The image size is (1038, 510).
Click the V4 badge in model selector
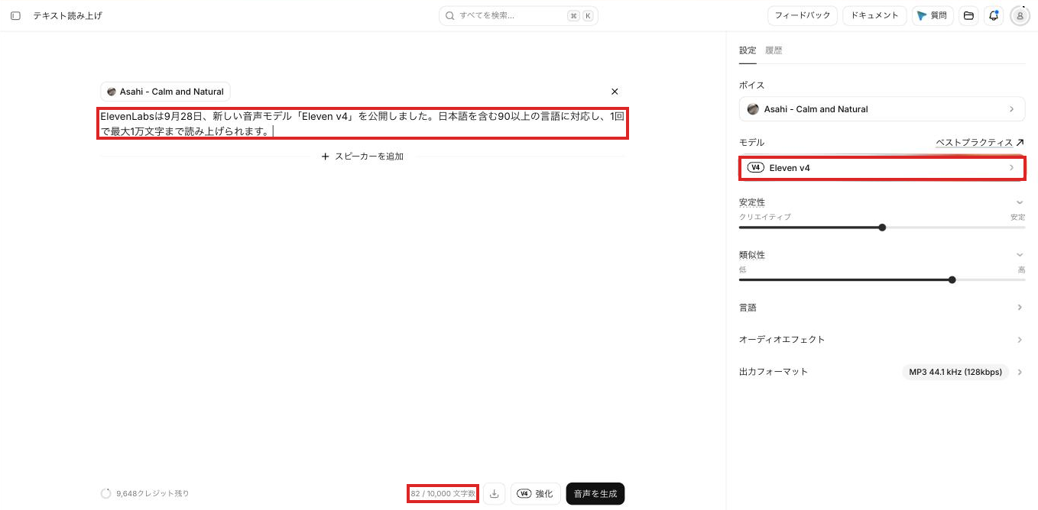coord(756,168)
